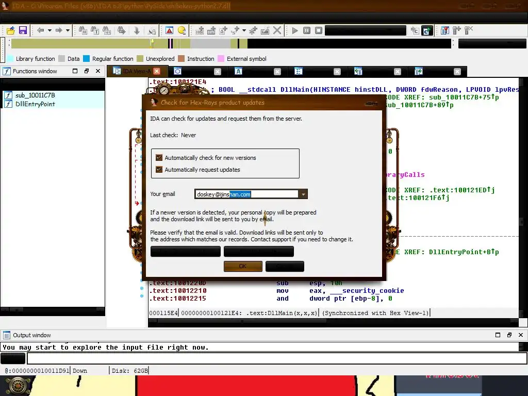The width and height of the screenshot is (528, 396).
Task: Confirm the update dialog with OK
Action: tap(243, 267)
